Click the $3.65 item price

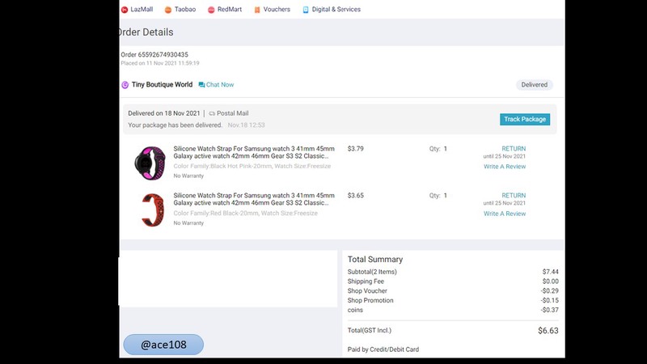(x=355, y=195)
